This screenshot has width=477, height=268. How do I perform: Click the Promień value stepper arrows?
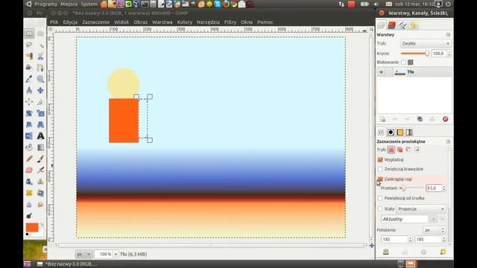pos(444,188)
